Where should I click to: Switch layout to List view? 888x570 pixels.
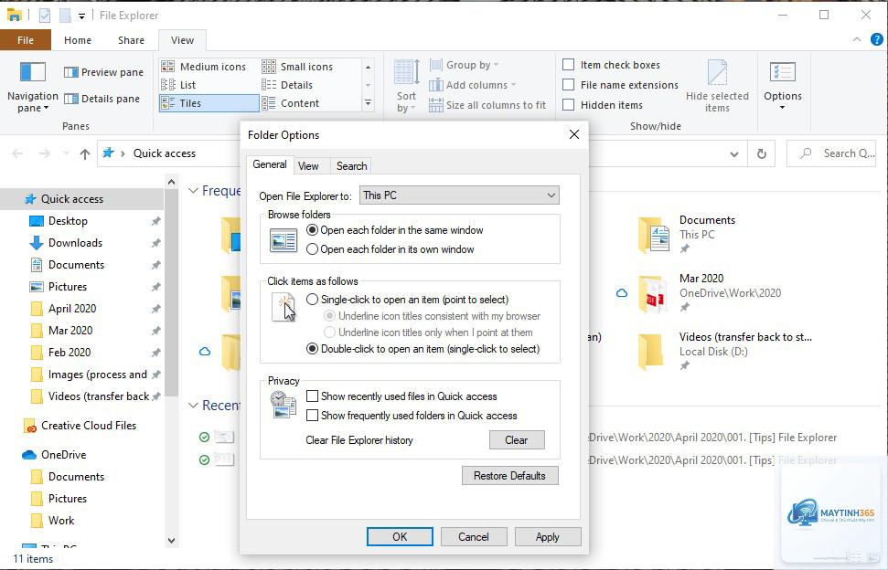click(179, 85)
